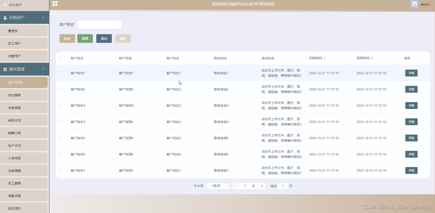Open 详情 for 客户姓名5

[x=411, y=138]
